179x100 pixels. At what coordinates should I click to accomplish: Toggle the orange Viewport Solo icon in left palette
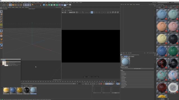[1, 33]
